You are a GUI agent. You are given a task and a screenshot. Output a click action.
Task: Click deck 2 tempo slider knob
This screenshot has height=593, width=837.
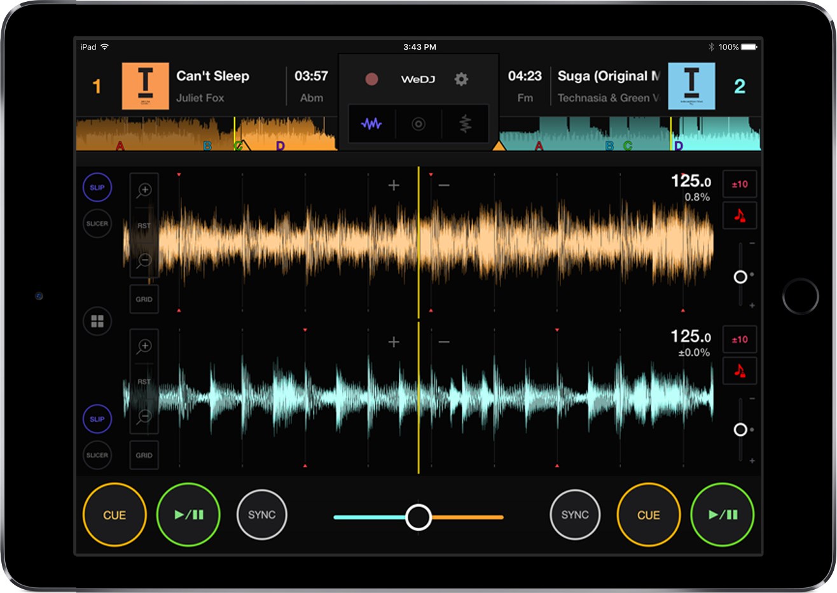click(x=740, y=429)
